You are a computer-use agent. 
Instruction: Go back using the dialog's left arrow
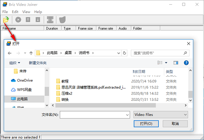click(10, 53)
